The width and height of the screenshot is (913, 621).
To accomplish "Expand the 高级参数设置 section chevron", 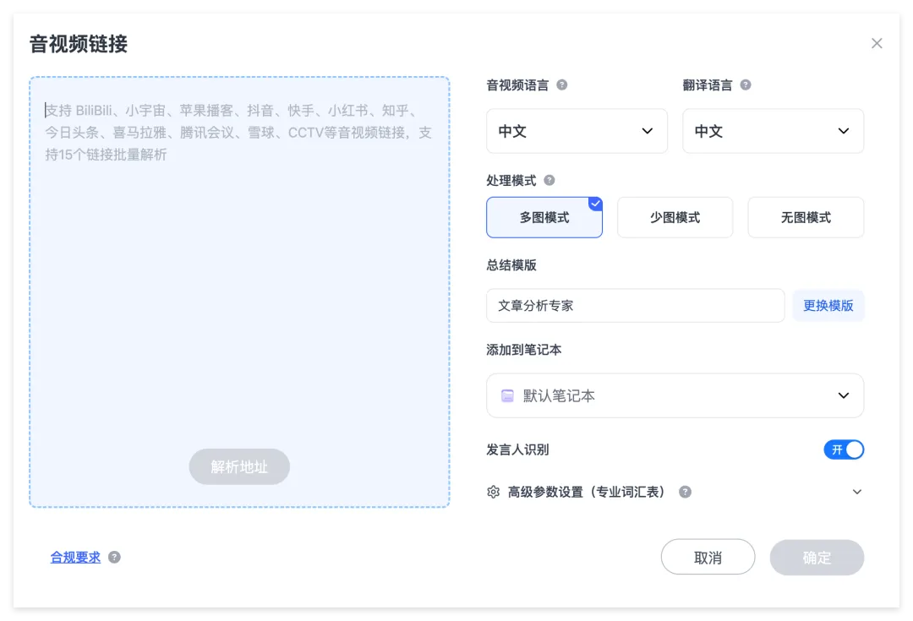I will click(856, 492).
